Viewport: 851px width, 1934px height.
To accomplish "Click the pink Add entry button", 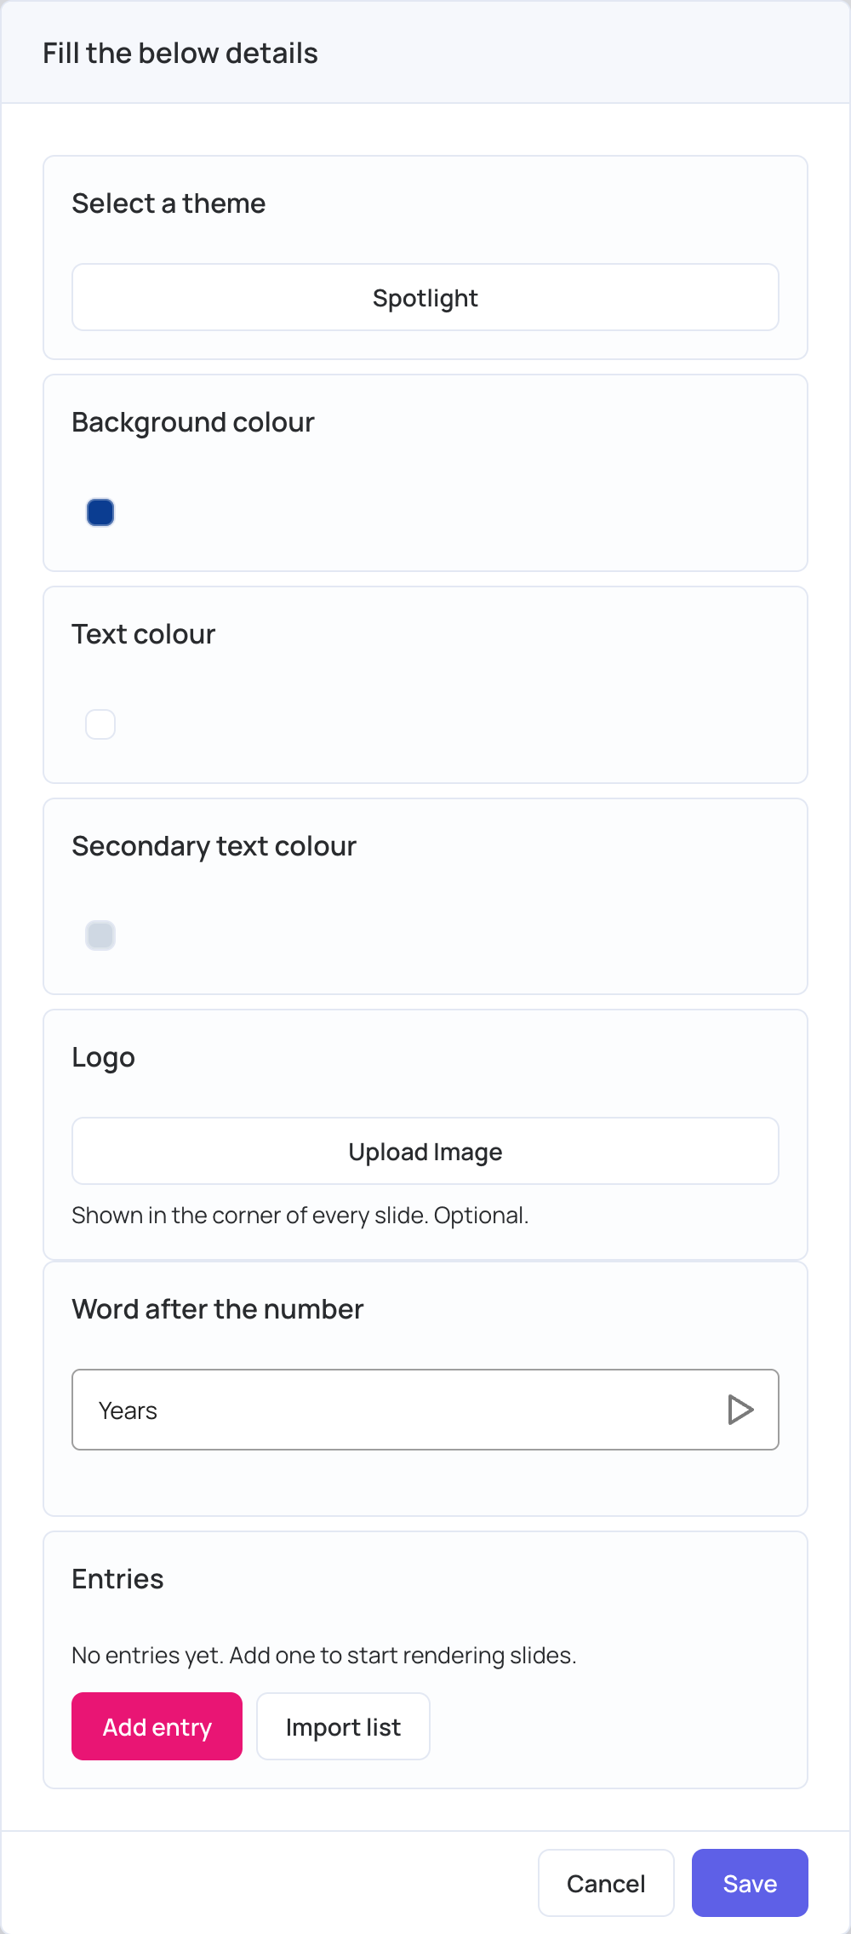I will [x=157, y=1726].
